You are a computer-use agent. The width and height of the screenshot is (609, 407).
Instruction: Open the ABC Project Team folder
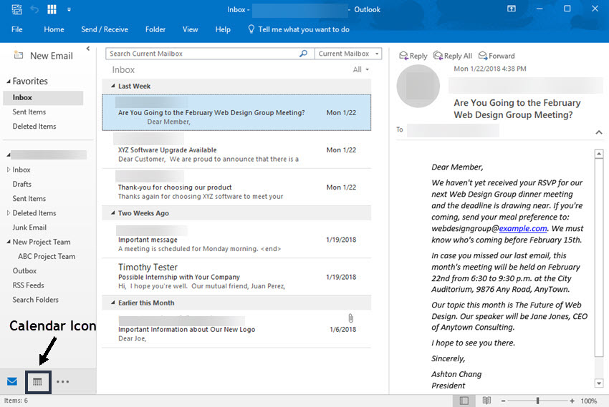[47, 257]
